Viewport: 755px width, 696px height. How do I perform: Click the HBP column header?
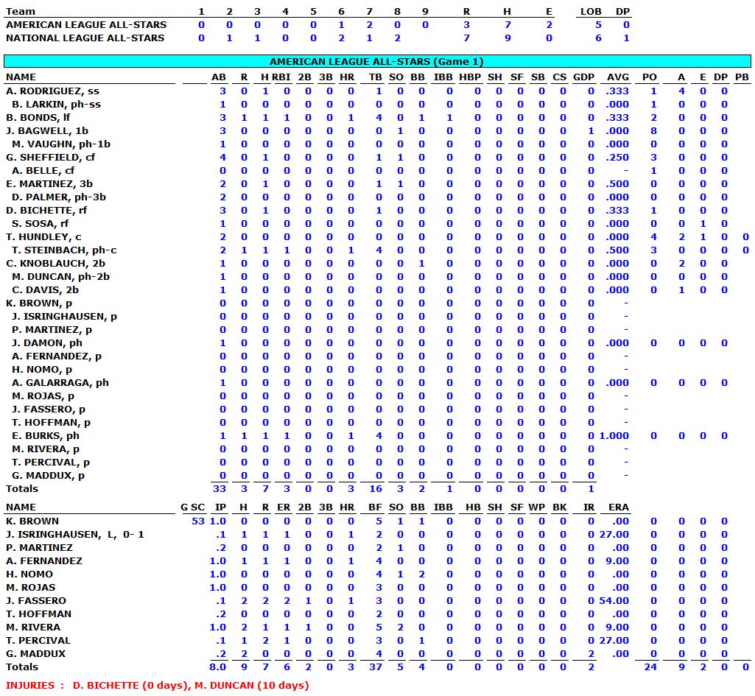pyautogui.click(x=470, y=77)
